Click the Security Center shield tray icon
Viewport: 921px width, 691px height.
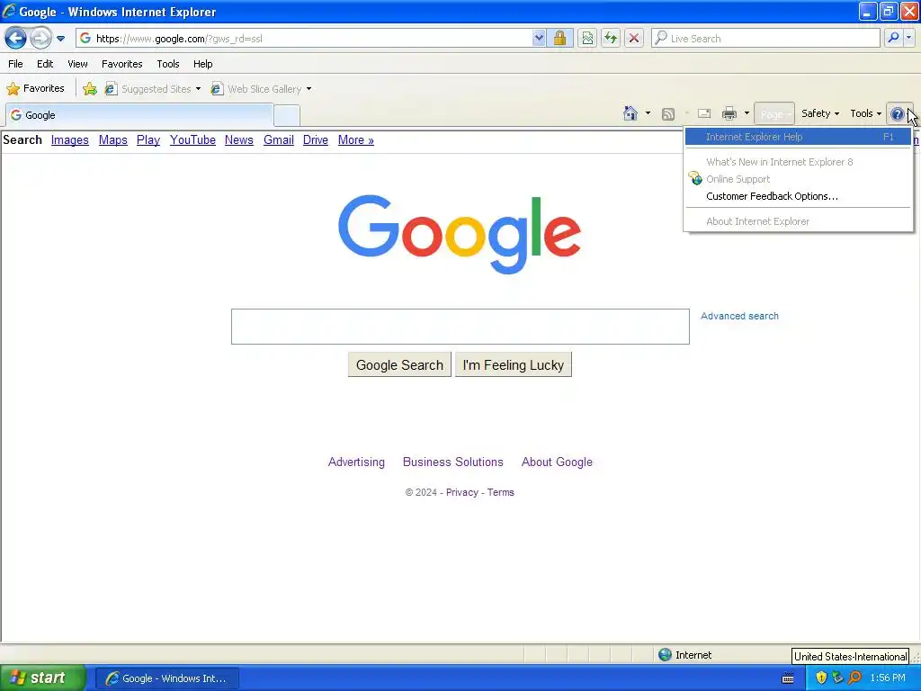click(821, 678)
